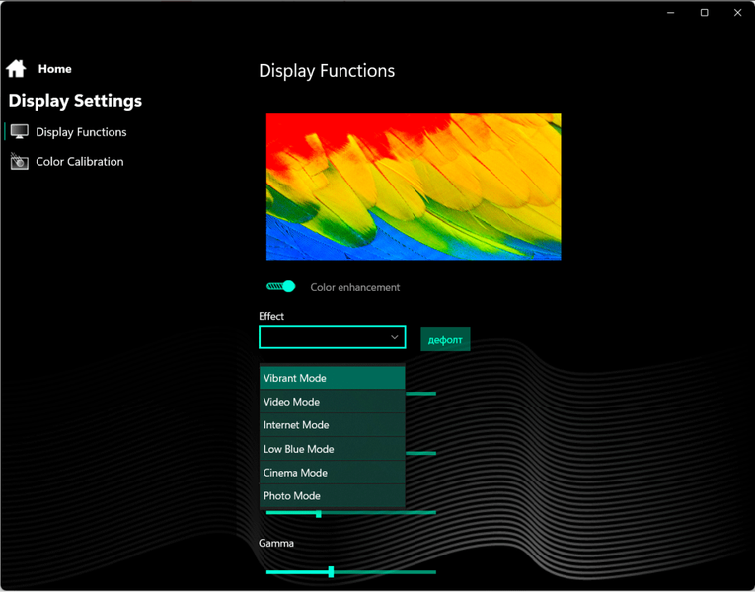Image resolution: width=755 pixels, height=592 pixels.
Task: Close the display settings window
Action: 737,13
